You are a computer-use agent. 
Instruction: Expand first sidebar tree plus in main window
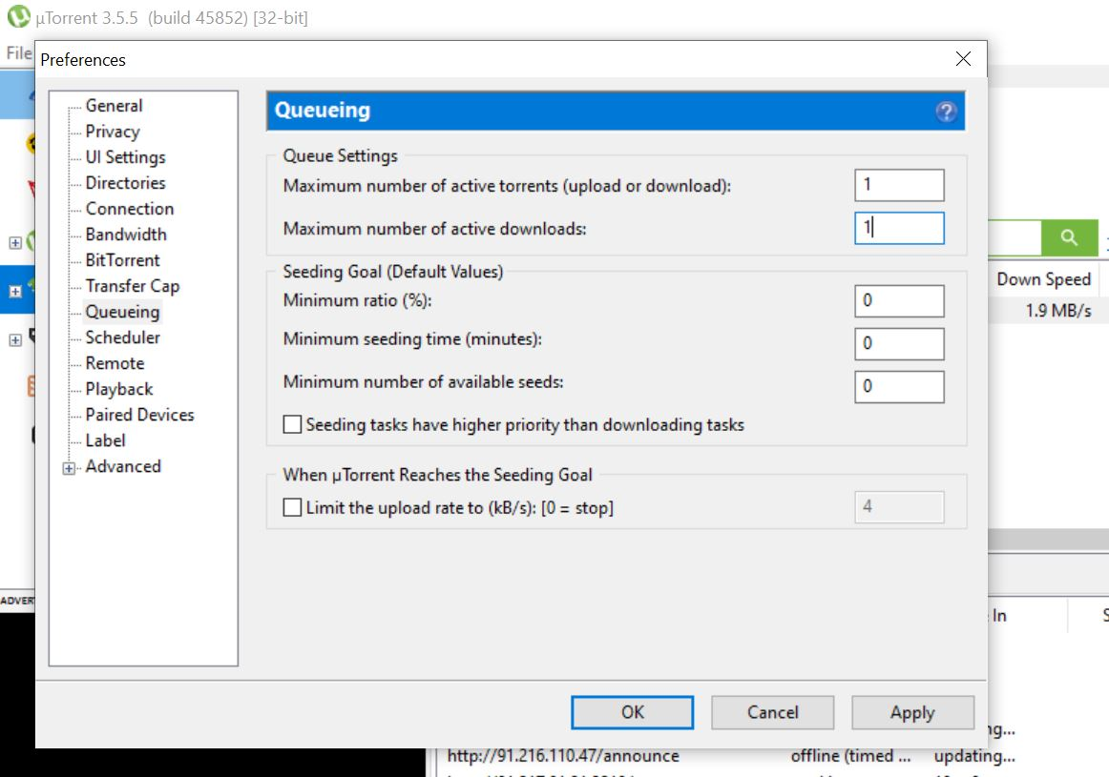click(15, 242)
